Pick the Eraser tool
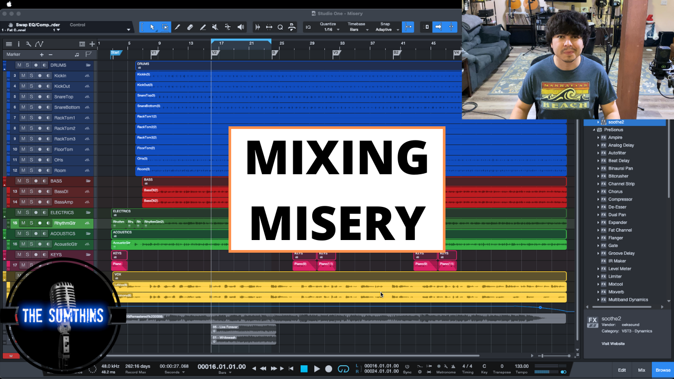 190,27
